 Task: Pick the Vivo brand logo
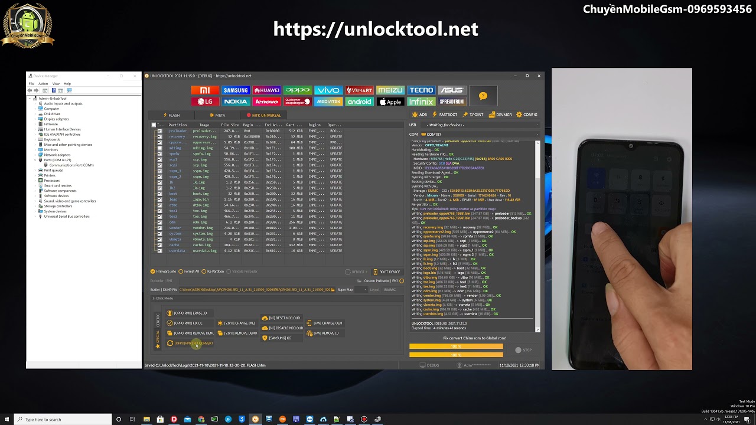pyautogui.click(x=328, y=90)
